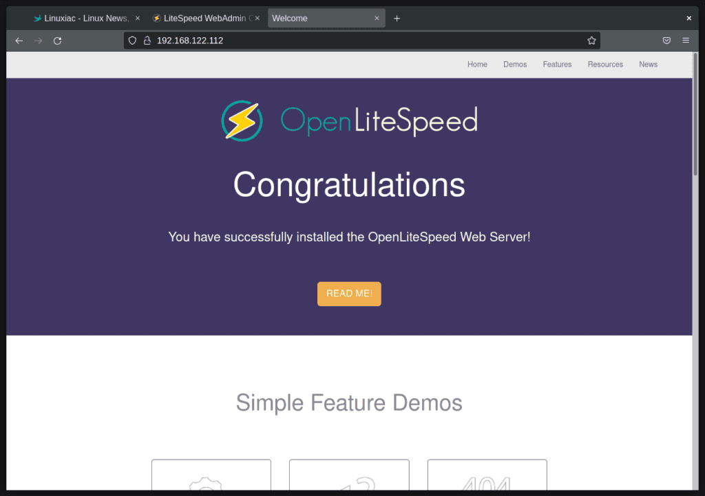Open the hamburger application menu
The height and width of the screenshot is (496, 705).
(x=686, y=41)
